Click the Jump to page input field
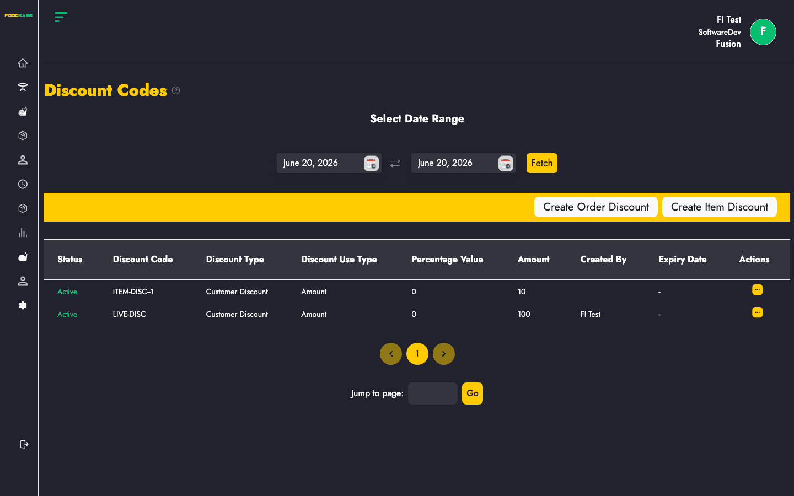794x496 pixels. [433, 393]
